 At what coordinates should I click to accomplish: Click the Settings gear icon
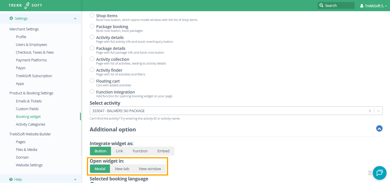click(x=11, y=18)
